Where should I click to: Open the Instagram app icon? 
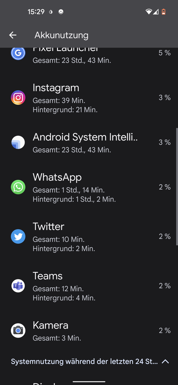pyautogui.click(x=18, y=97)
